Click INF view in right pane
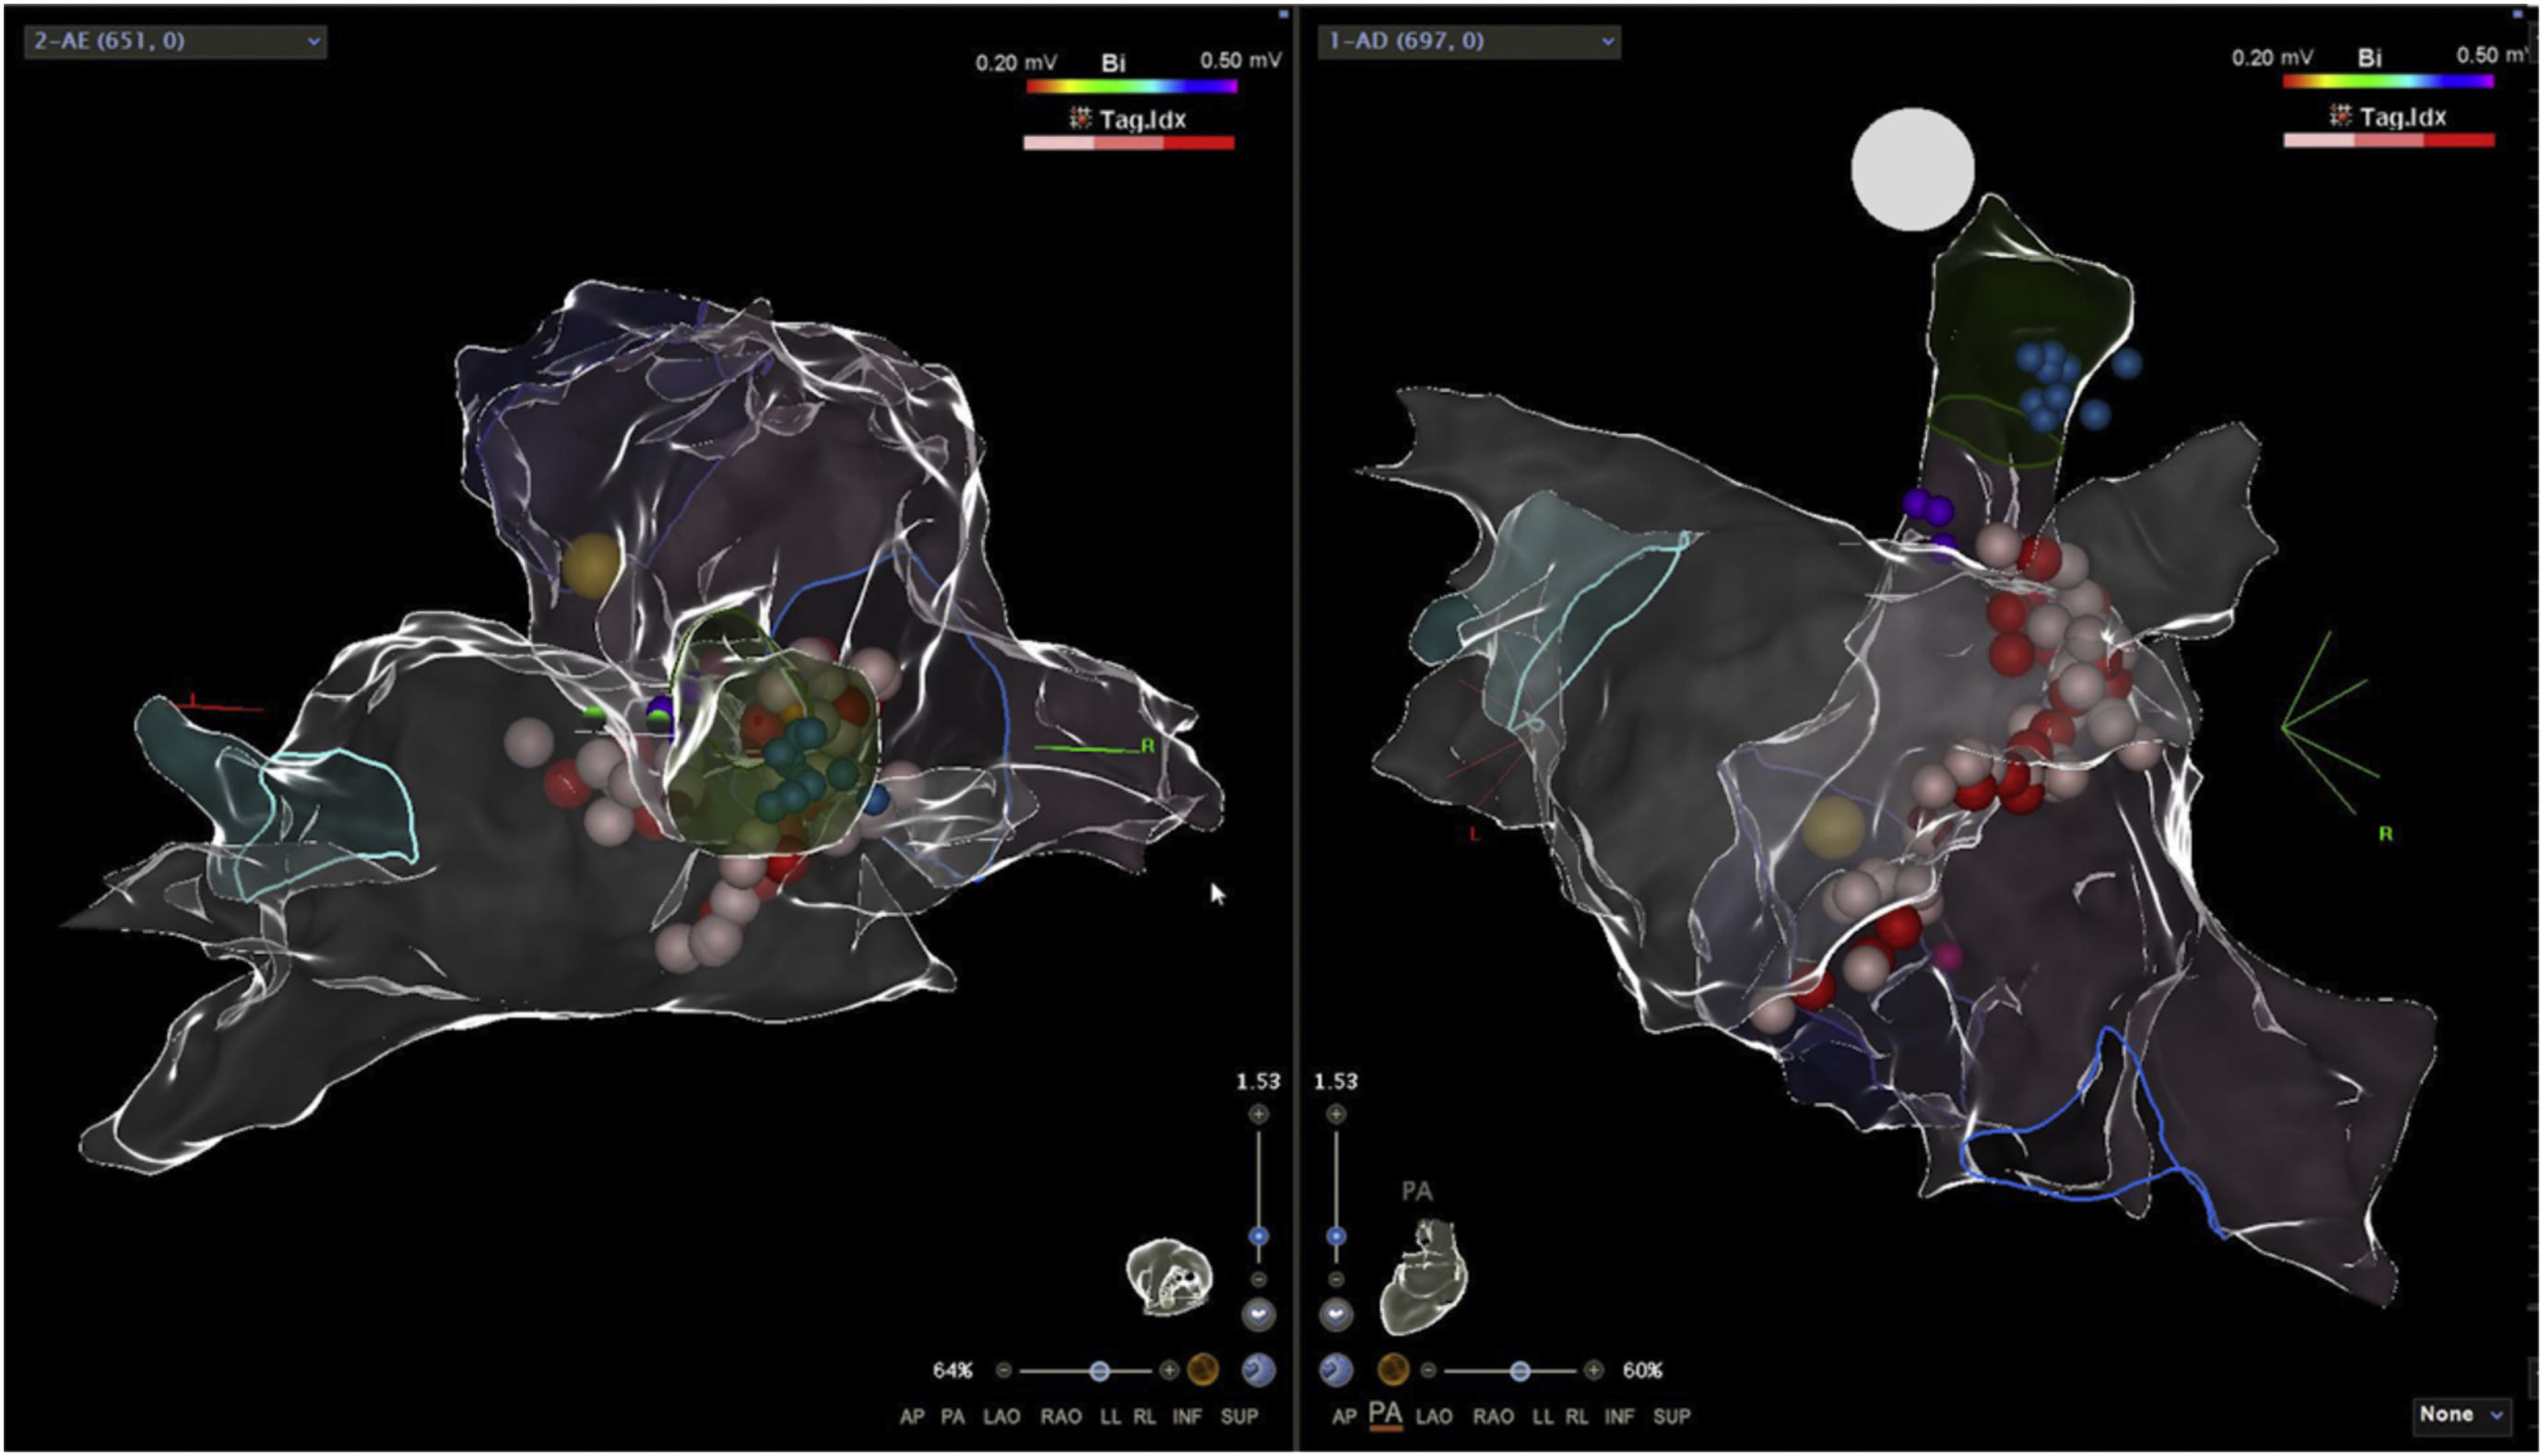Screen dimensions: 2543x1456 pyautogui.click(x=1618, y=1416)
